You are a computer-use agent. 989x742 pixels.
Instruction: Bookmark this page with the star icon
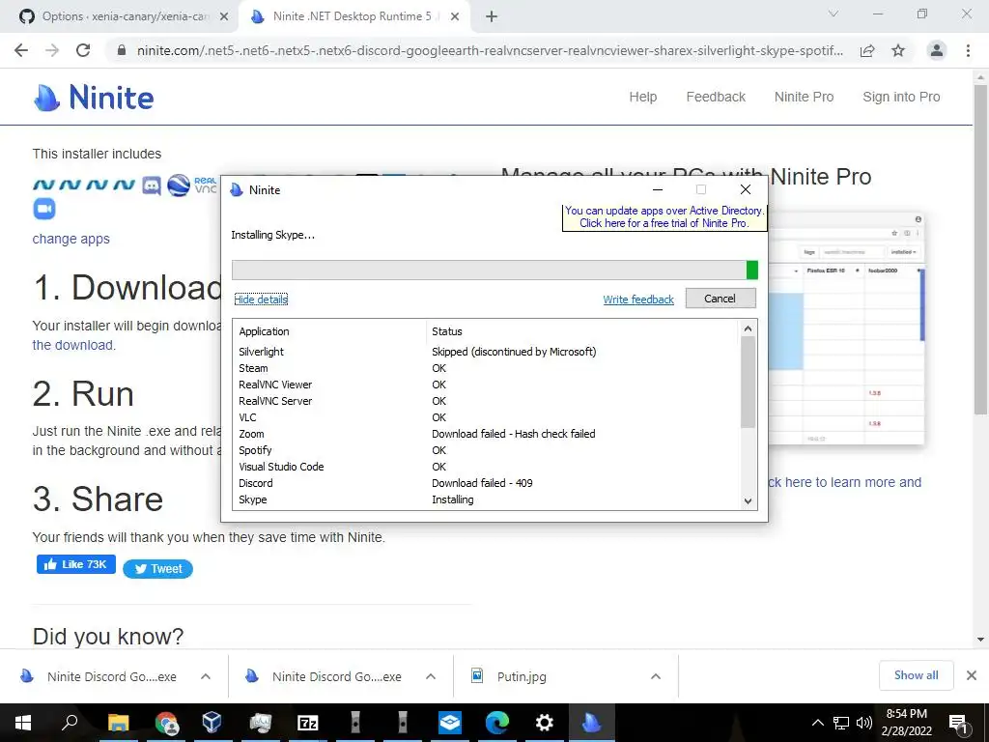point(898,50)
